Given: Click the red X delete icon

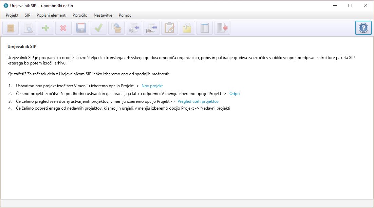Looking at the screenshot, I should [x=63, y=28].
